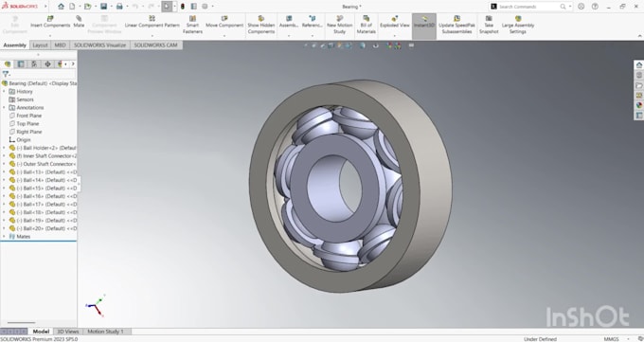Click the Home icon in the title bar
644x342 pixels.
pyautogui.click(x=62, y=7)
